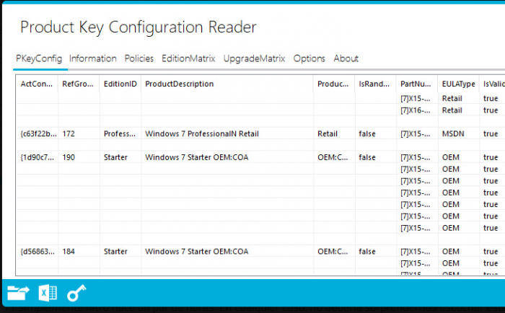Screen dimensions: 505x313
Task: Select the OEM:C... cell in row 184
Action: 333,252
